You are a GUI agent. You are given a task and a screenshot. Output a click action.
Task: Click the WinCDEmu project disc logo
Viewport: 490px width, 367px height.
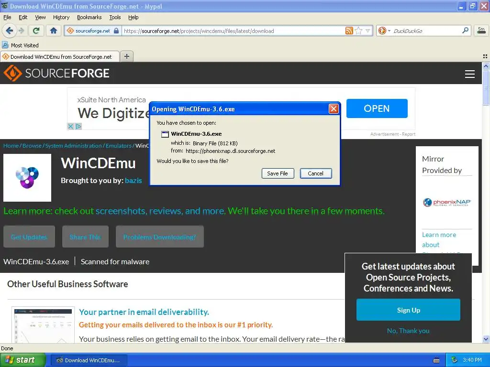tap(27, 178)
